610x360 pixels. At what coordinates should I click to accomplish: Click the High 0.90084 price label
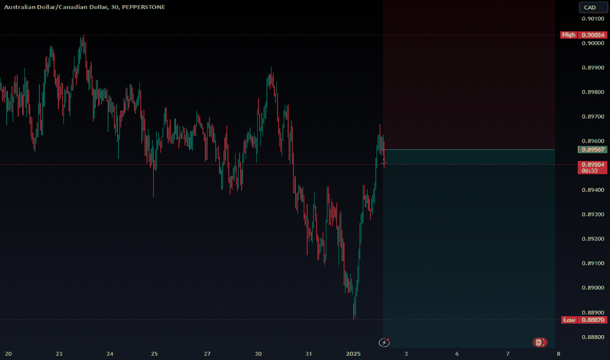click(x=584, y=35)
